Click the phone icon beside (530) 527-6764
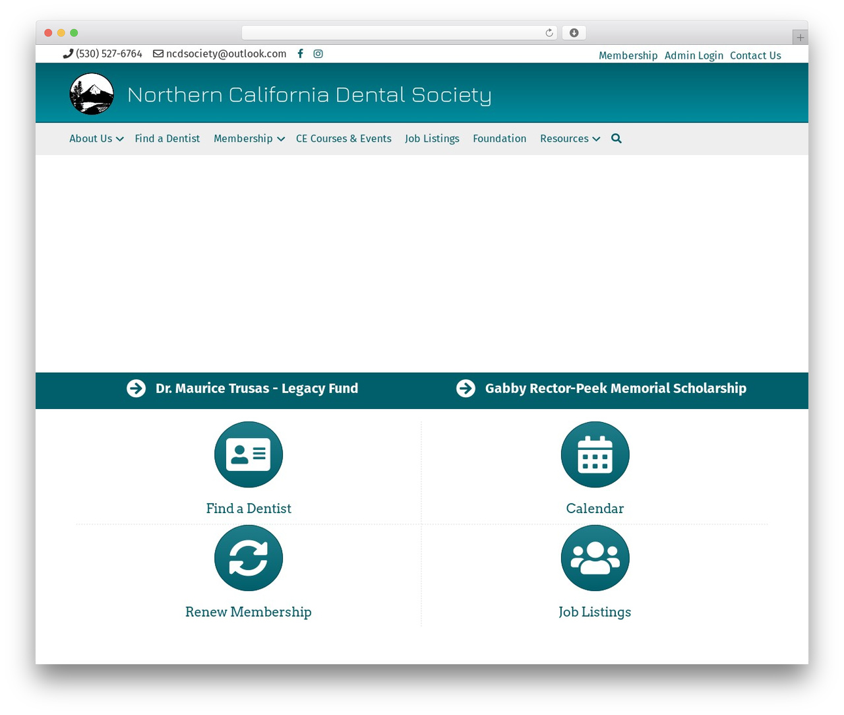The height and width of the screenshot is (715, 844). (68, 54)
